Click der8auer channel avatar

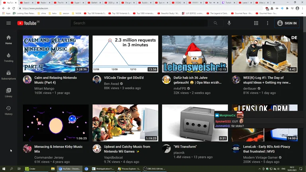(236, 80)
